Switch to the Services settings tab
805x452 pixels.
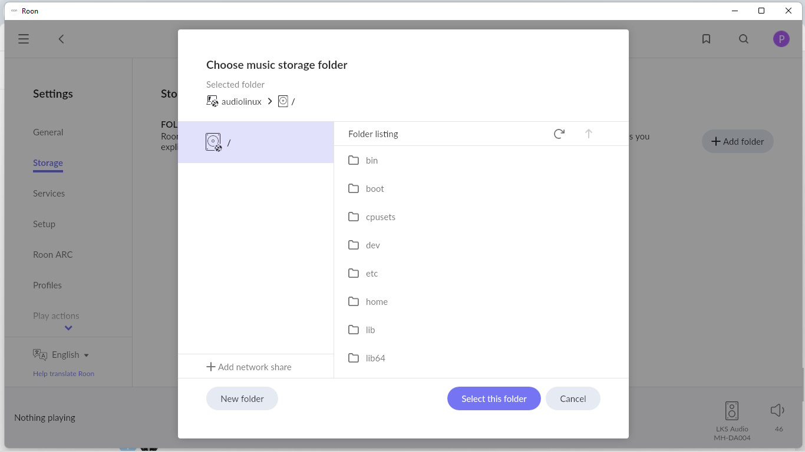[49, 193]
